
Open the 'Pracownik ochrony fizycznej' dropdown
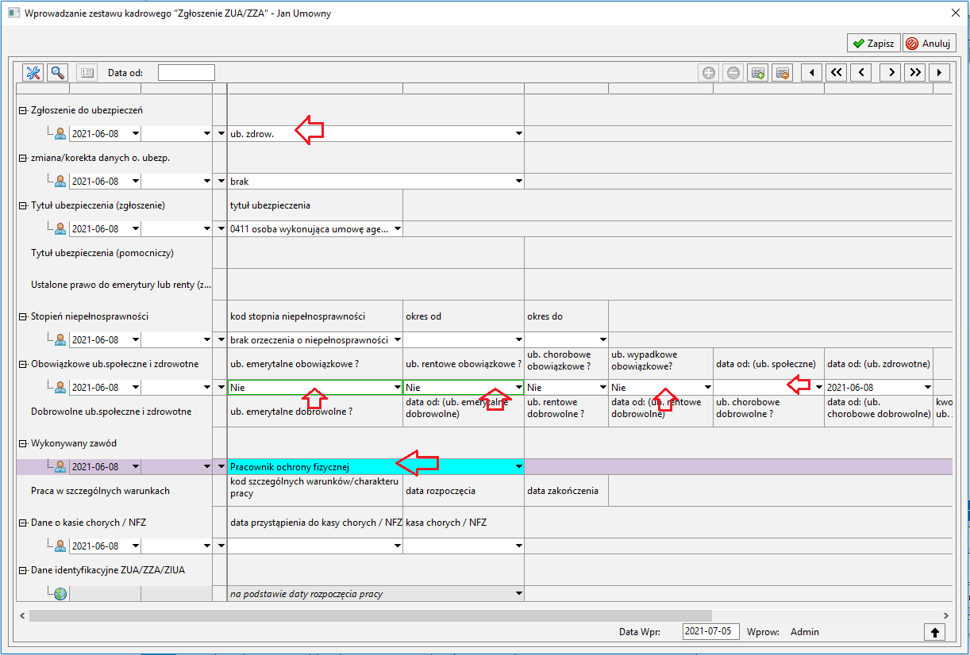[519, 467]
